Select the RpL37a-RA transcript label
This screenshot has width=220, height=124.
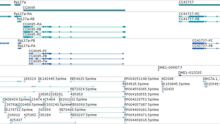23,14
